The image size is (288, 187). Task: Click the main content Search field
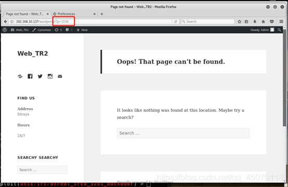tap(184, 133)
